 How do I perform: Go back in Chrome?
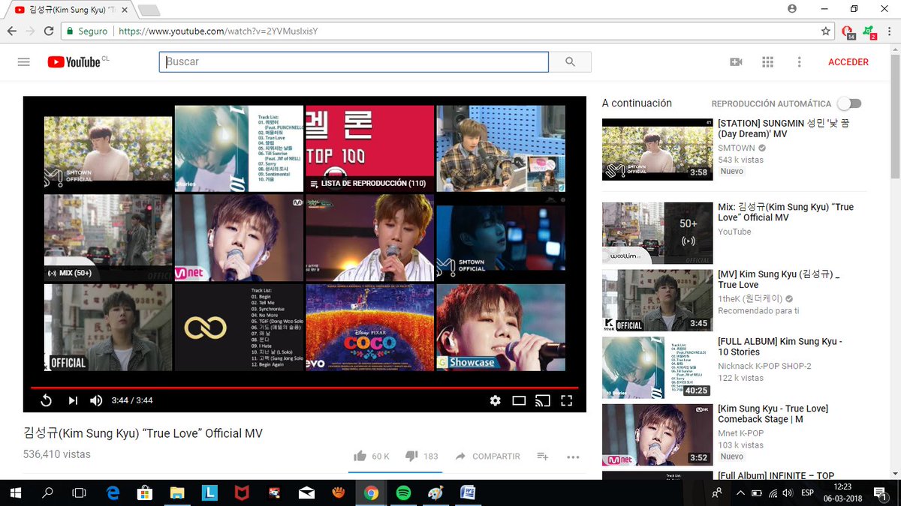pyautogui.click(x=12, y=31)
